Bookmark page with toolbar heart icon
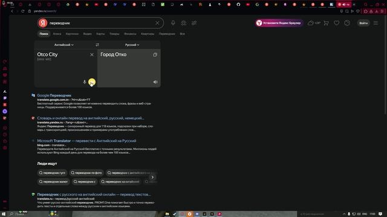Screen dimensions: 387x217 point(358,11)
